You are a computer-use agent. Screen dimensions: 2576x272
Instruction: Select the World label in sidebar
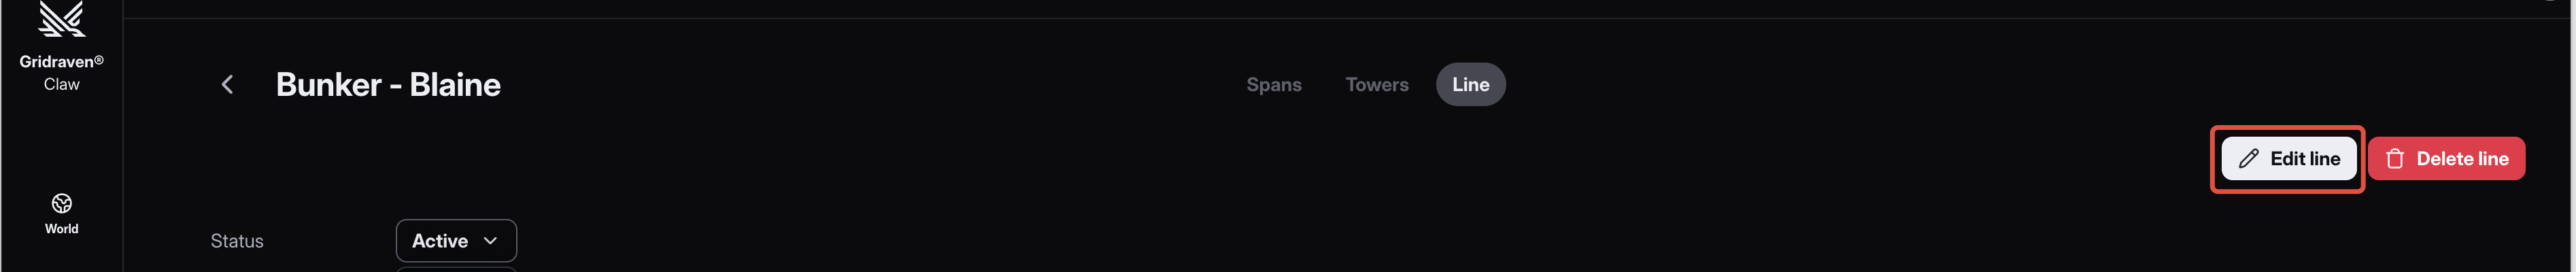(61, 229)
